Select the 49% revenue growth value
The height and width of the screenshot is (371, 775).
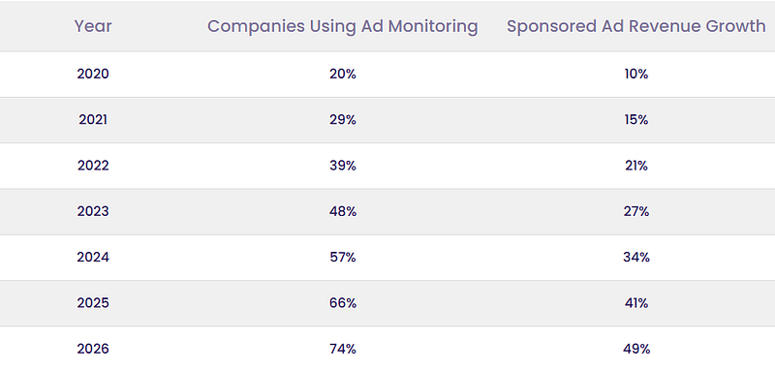(636, 350)
